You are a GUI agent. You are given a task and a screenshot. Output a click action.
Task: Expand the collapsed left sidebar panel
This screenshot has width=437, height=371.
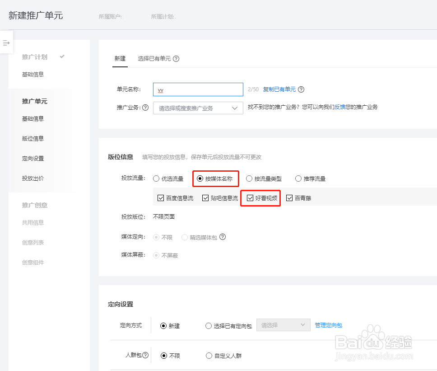point(6,42)
